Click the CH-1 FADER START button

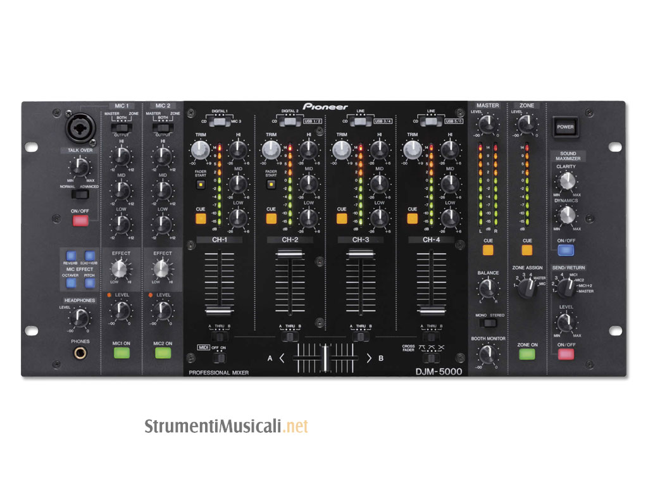[x=200, y=185]
